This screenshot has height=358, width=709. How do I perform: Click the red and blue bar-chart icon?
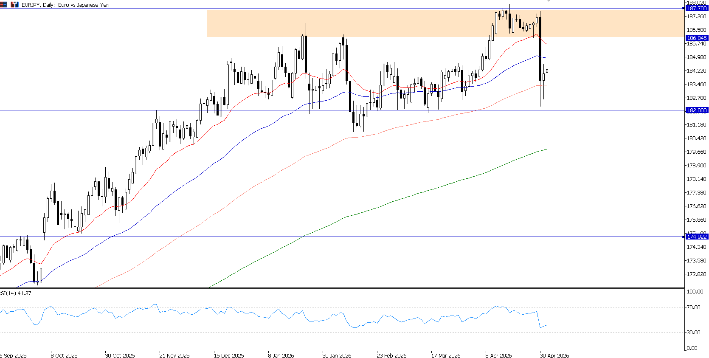point(15,5)
